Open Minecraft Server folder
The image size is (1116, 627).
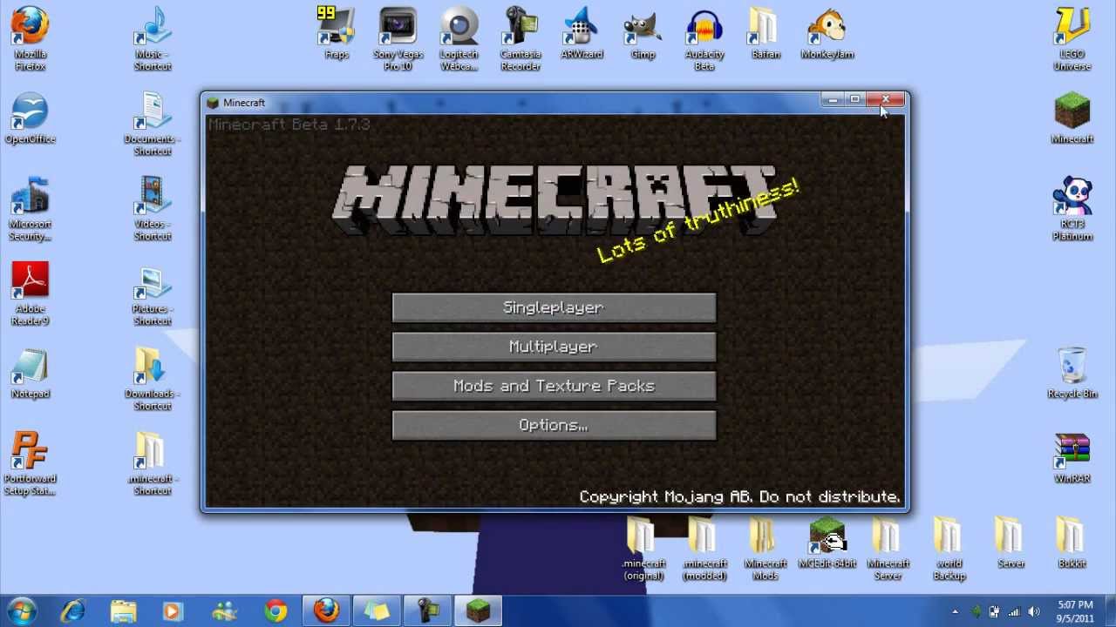point(888,549)
